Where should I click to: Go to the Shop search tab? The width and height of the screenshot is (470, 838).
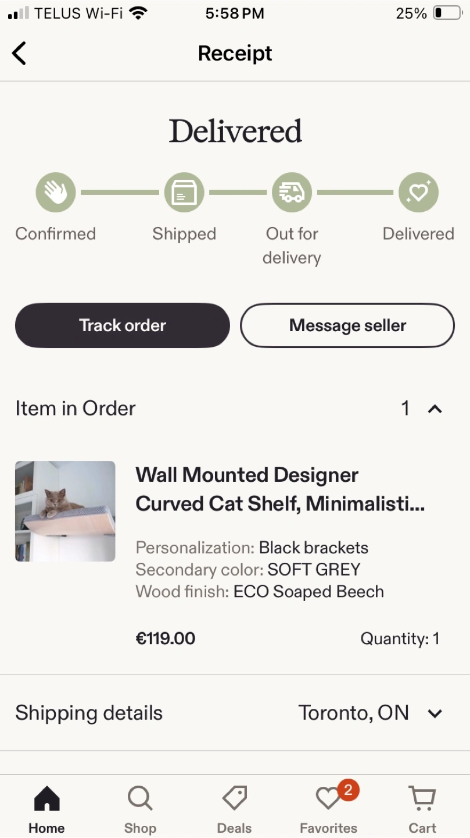pos(140,798)
